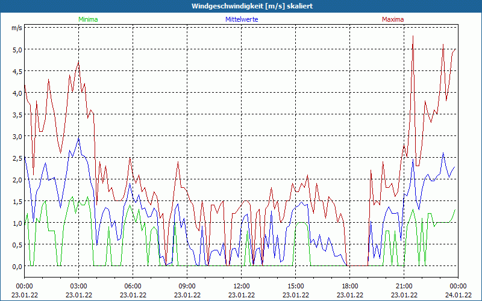Screen dimensions: 482x301
Task: Toggle the red Maxima legend label
Action: click(x=393, y=19)
